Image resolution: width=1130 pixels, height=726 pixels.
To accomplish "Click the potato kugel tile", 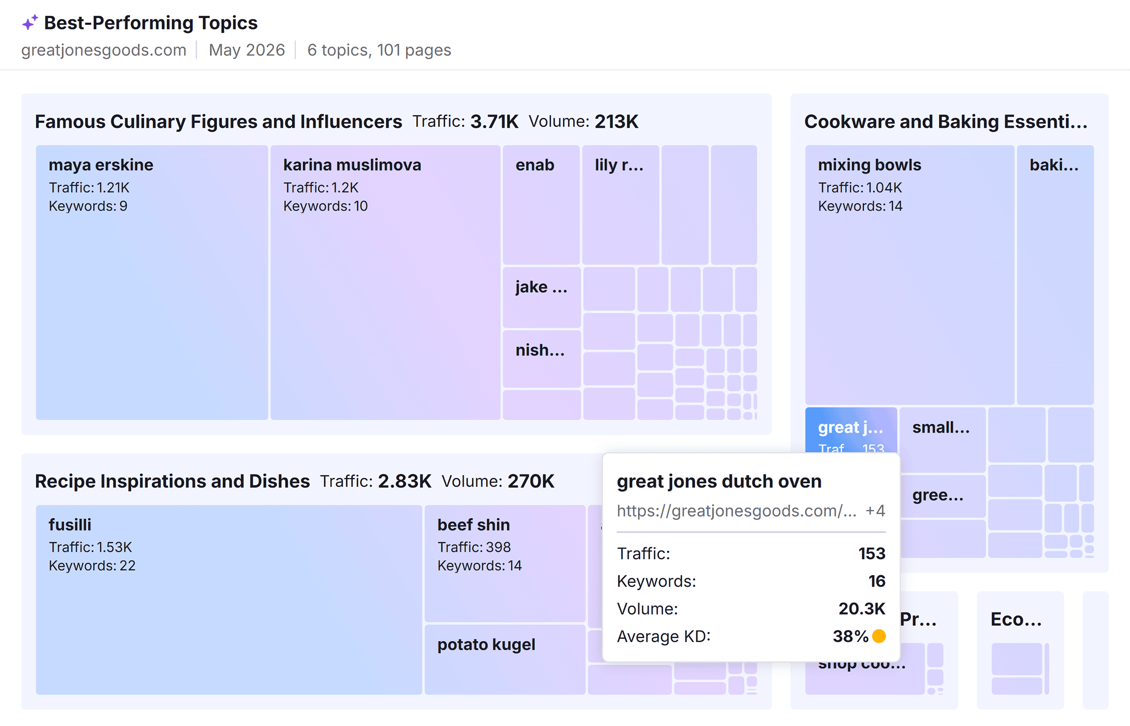I will [504, 660].
